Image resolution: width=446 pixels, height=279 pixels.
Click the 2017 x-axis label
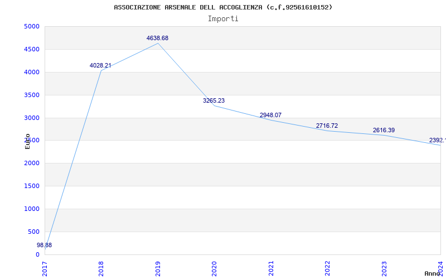point(45,268)
